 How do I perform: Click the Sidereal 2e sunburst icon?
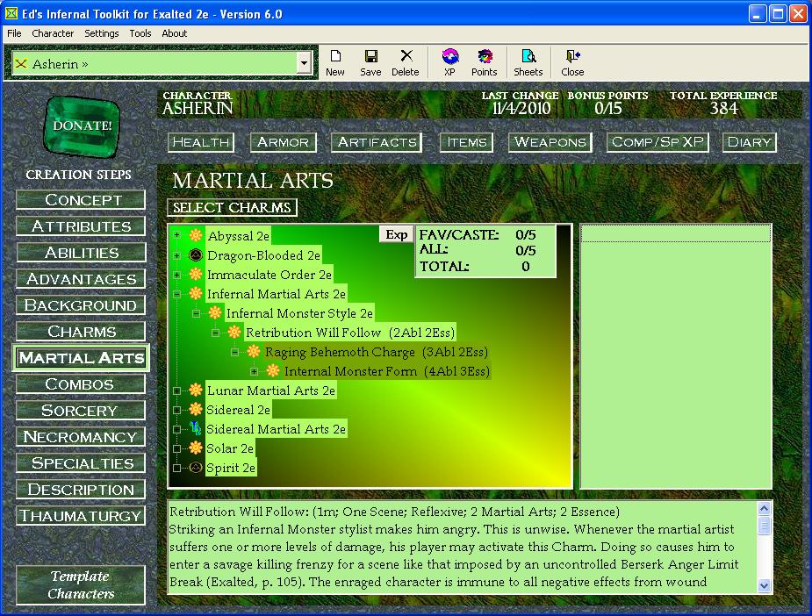pyautogui.click(x=196, y=409)
